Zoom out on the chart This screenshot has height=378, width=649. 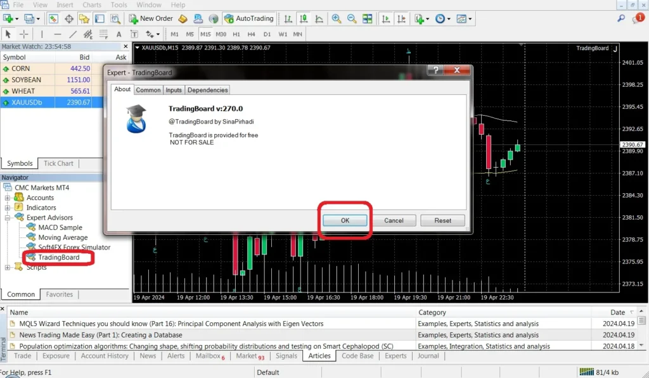click(x=352, y=18)
